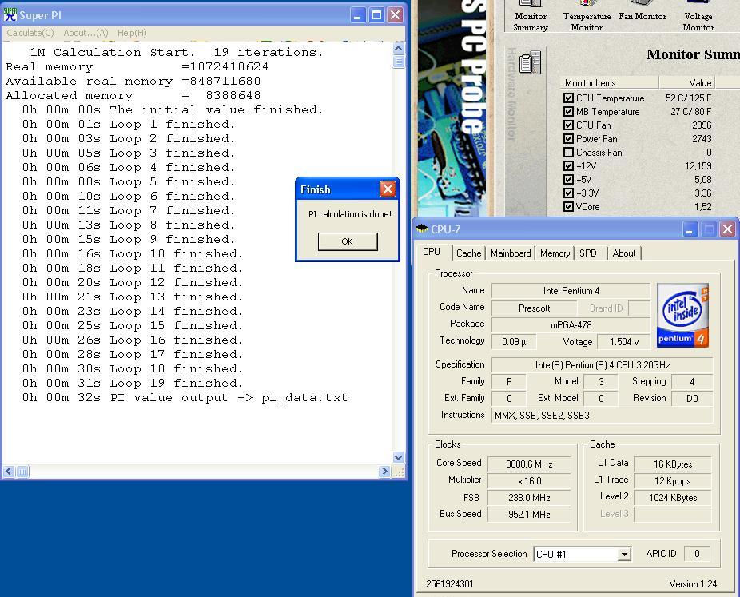Click the Super PI horizontal scrollbar thumb
Screen dimensions: 740x597
[22, 471]
